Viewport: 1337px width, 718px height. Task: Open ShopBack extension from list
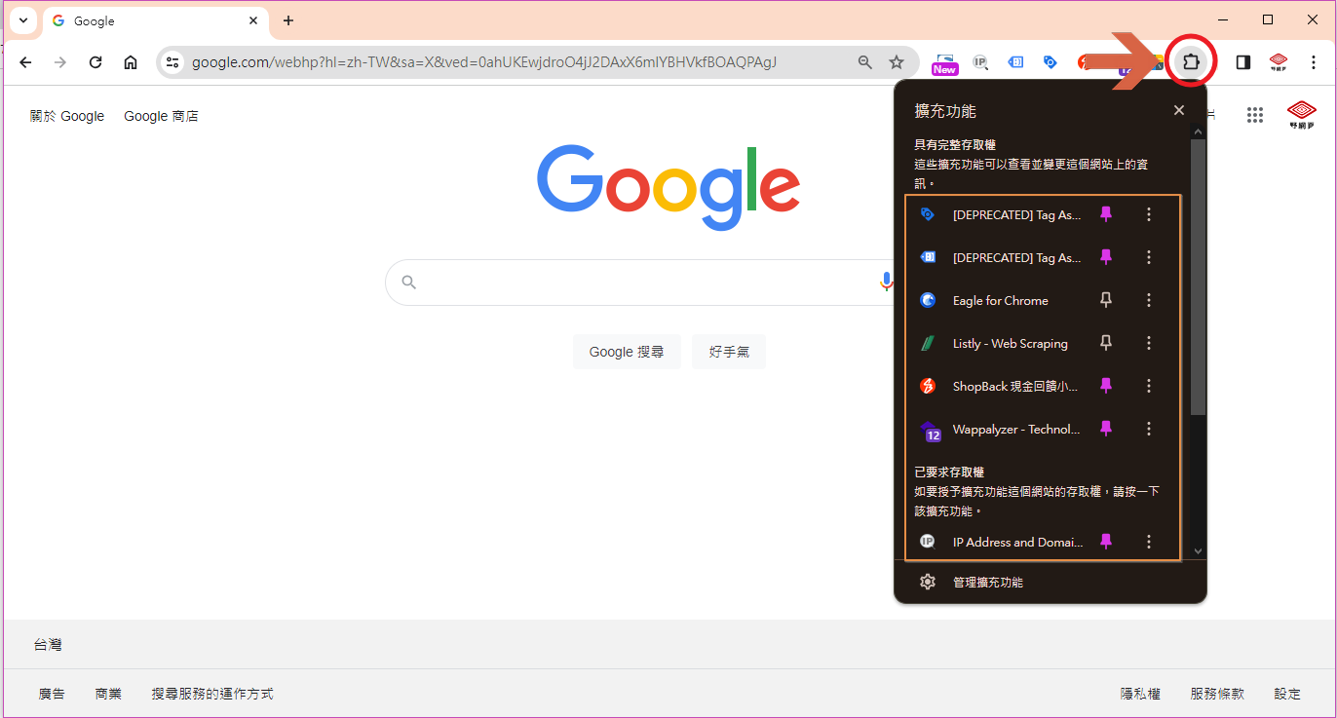click(x=1014, y=387)
